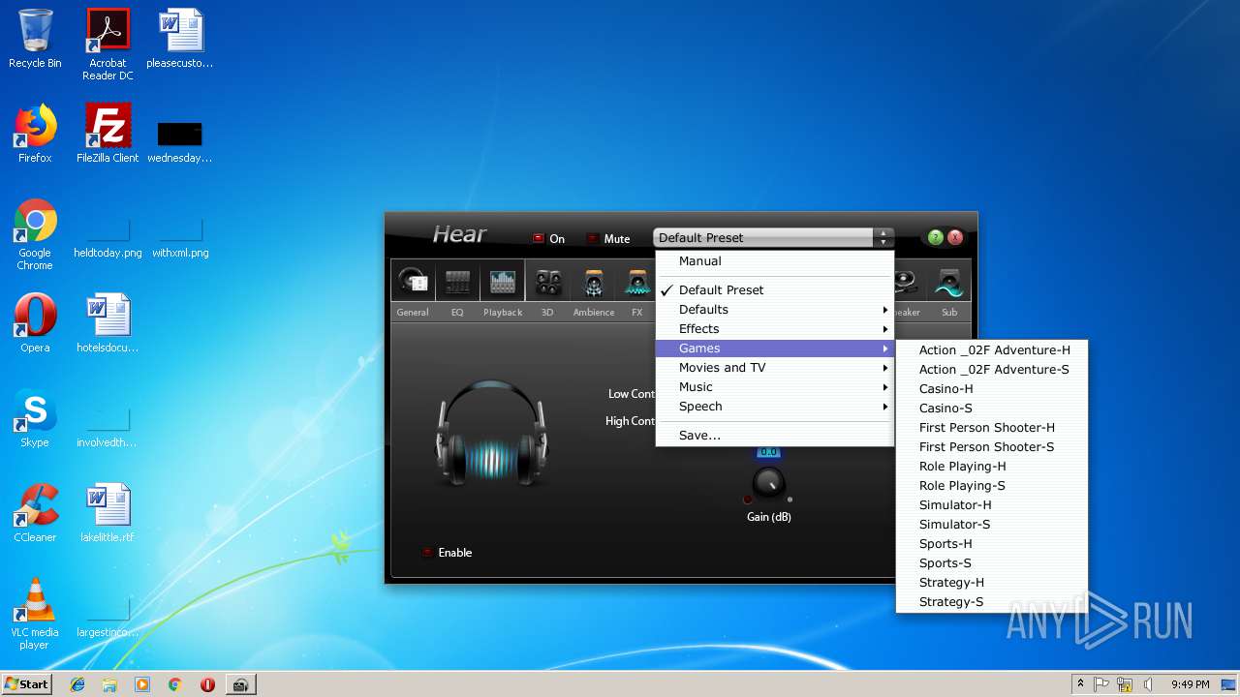Click the Gain (dB) knob
Image resolution: width=1240 pixels, height=697 pixels.
(768, 483)
